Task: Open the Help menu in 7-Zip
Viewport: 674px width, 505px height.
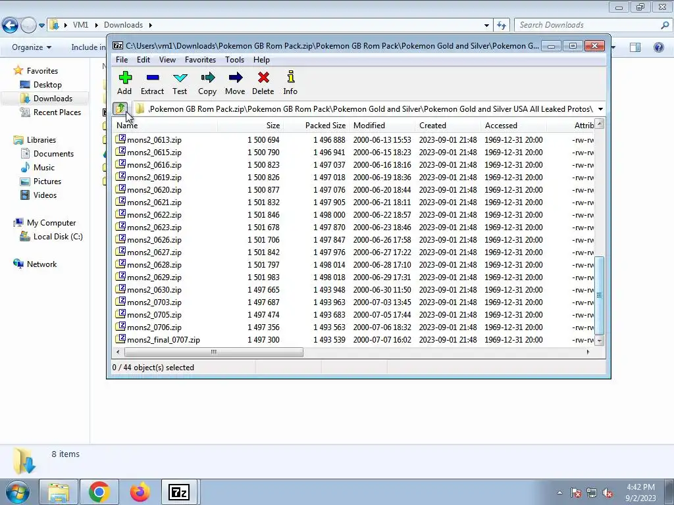Action: pyautogui.click(x=261, y=60)
